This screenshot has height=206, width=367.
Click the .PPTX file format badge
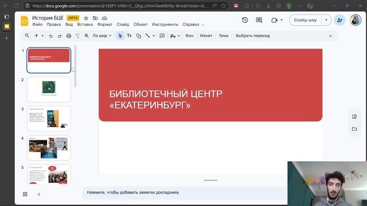tap(73, 18)
